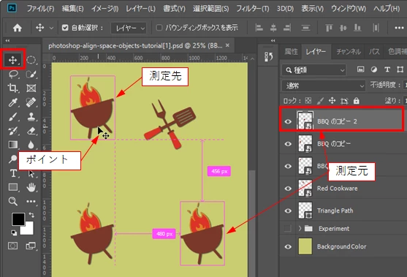This screenshot has height=277, width=407.
Task: Select the Type tool
Action: 12,173
